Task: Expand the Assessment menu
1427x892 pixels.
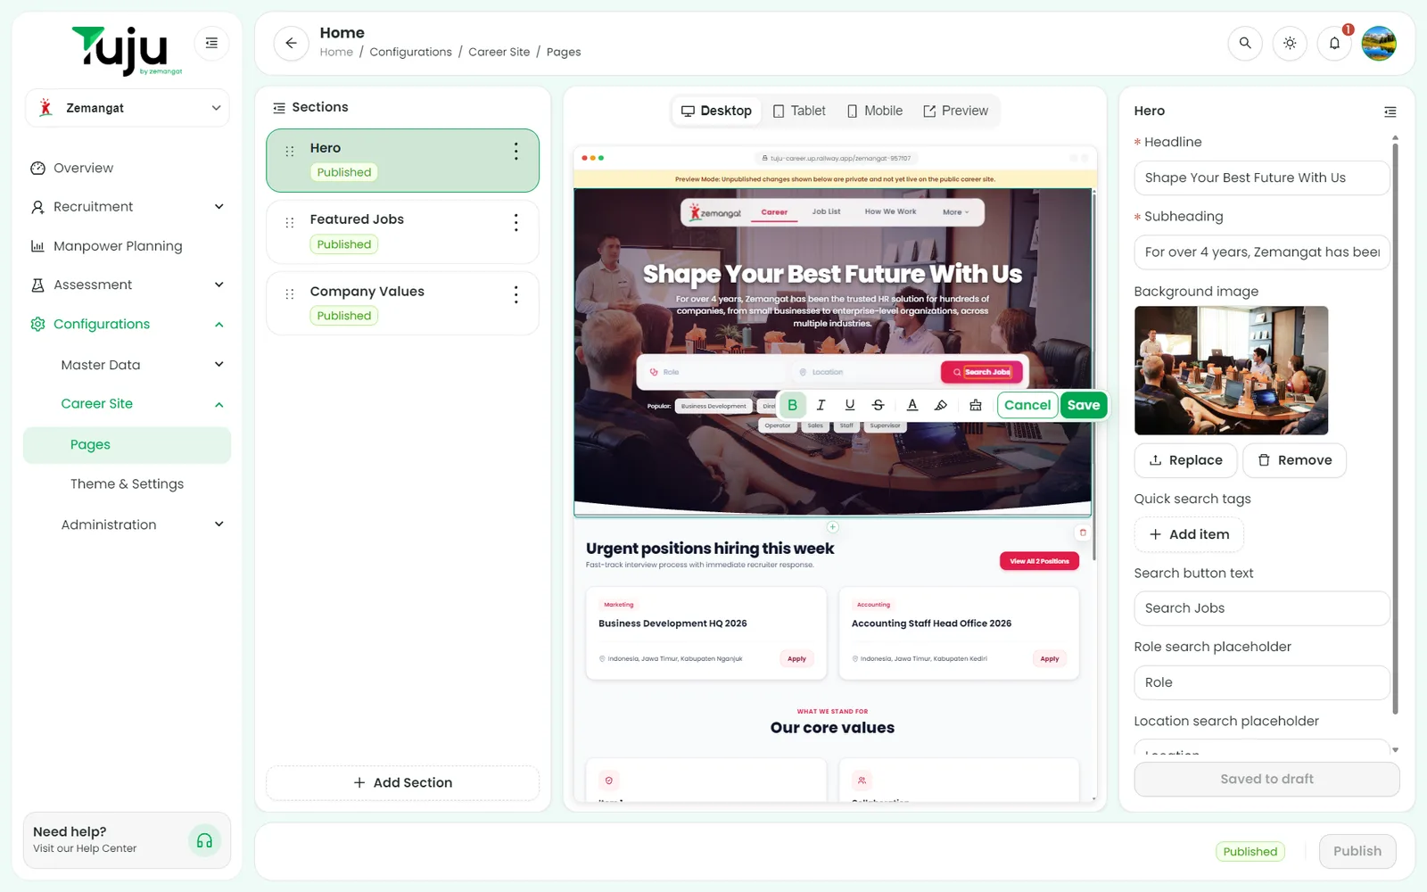Action: [128, 285]
